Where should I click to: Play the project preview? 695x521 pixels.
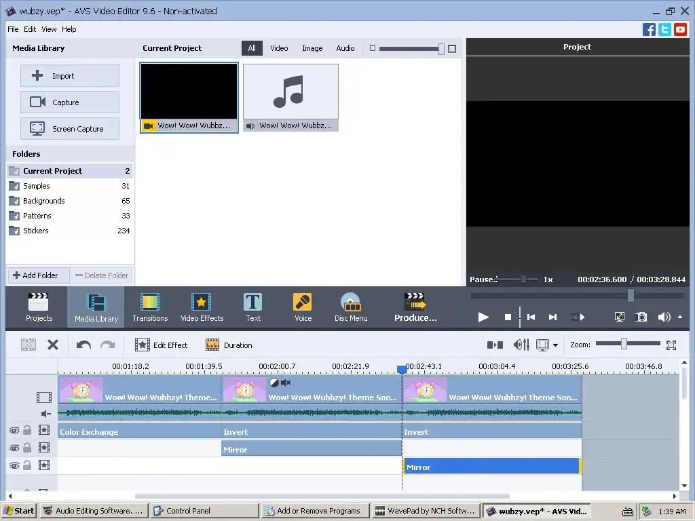coord(483,317)
